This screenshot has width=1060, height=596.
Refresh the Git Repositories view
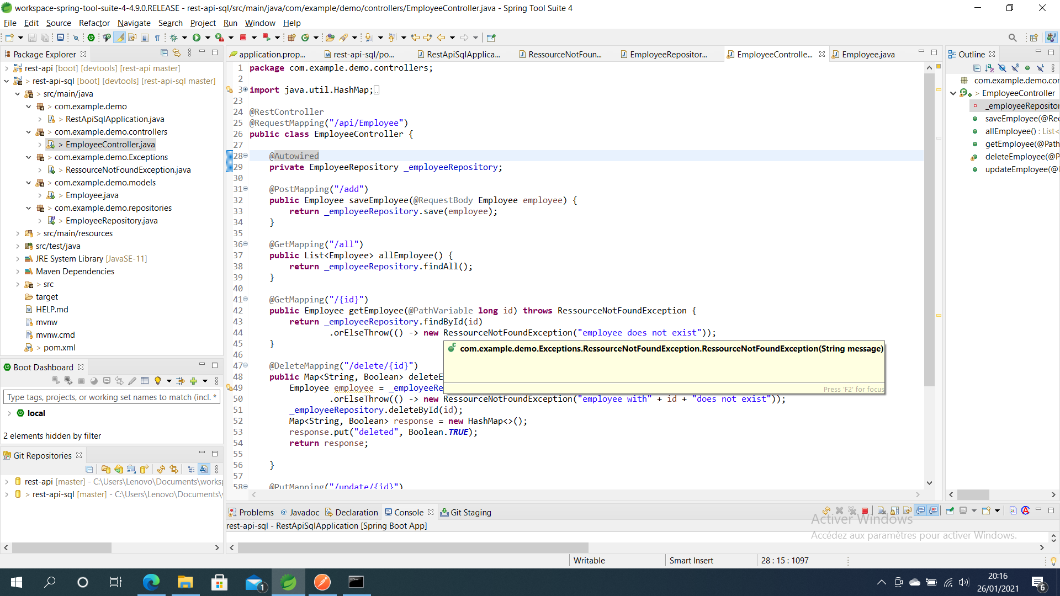(161, 469)
